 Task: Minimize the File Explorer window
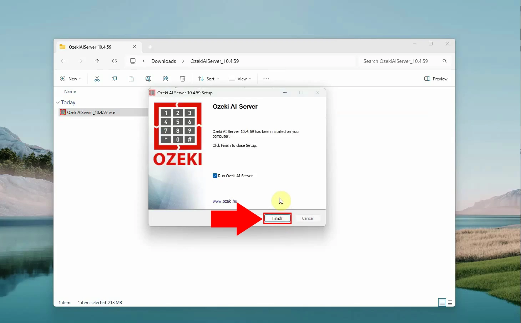click(x=415, y=44)
